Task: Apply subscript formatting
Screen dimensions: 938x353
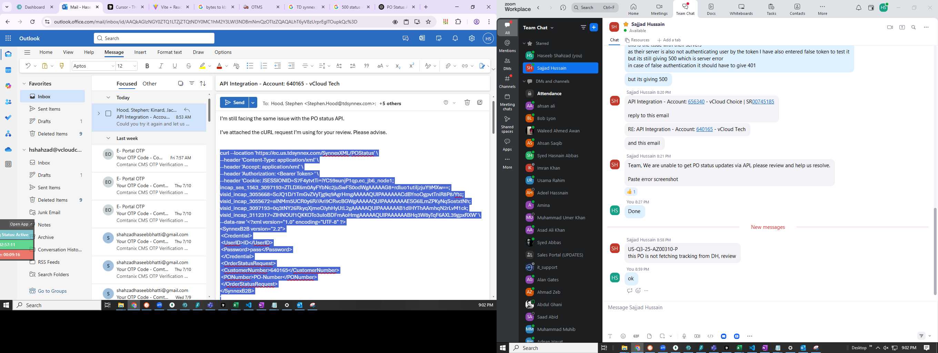Action: 398,66
